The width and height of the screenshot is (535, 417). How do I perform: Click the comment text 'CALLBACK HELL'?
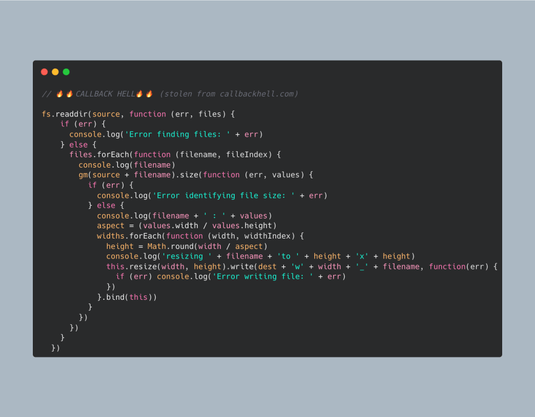click(x=105, y=94)
